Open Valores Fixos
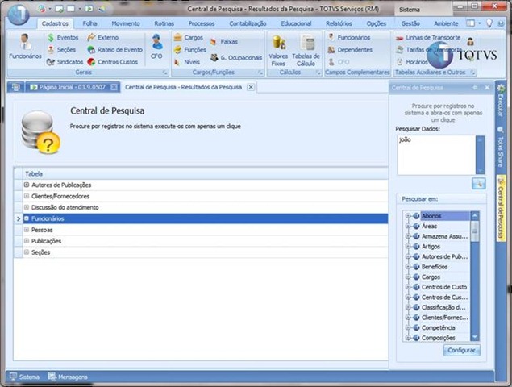 [x=278, y=50]
